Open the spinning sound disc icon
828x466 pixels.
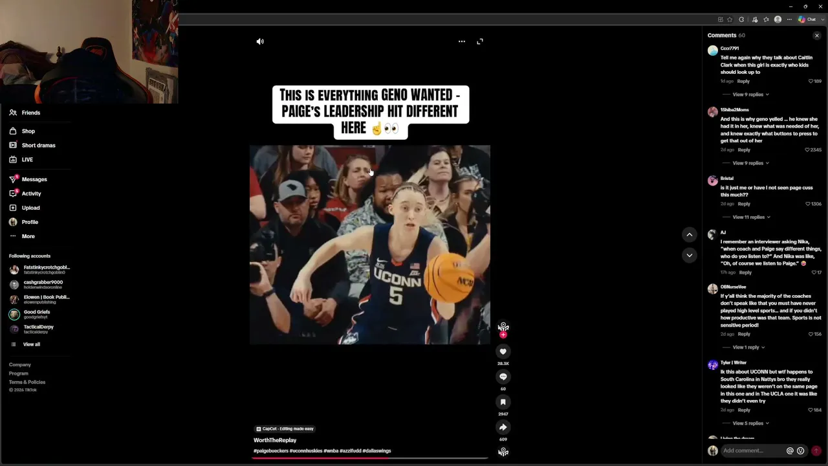503,452
